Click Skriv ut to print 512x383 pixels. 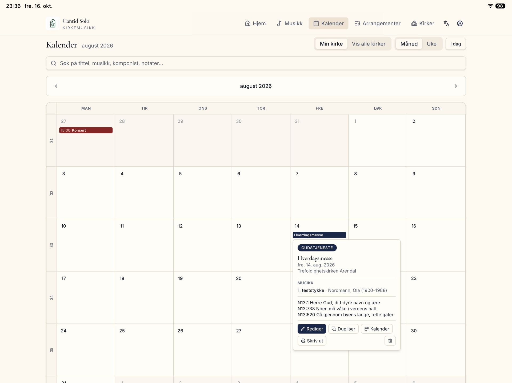coord(312,341)
